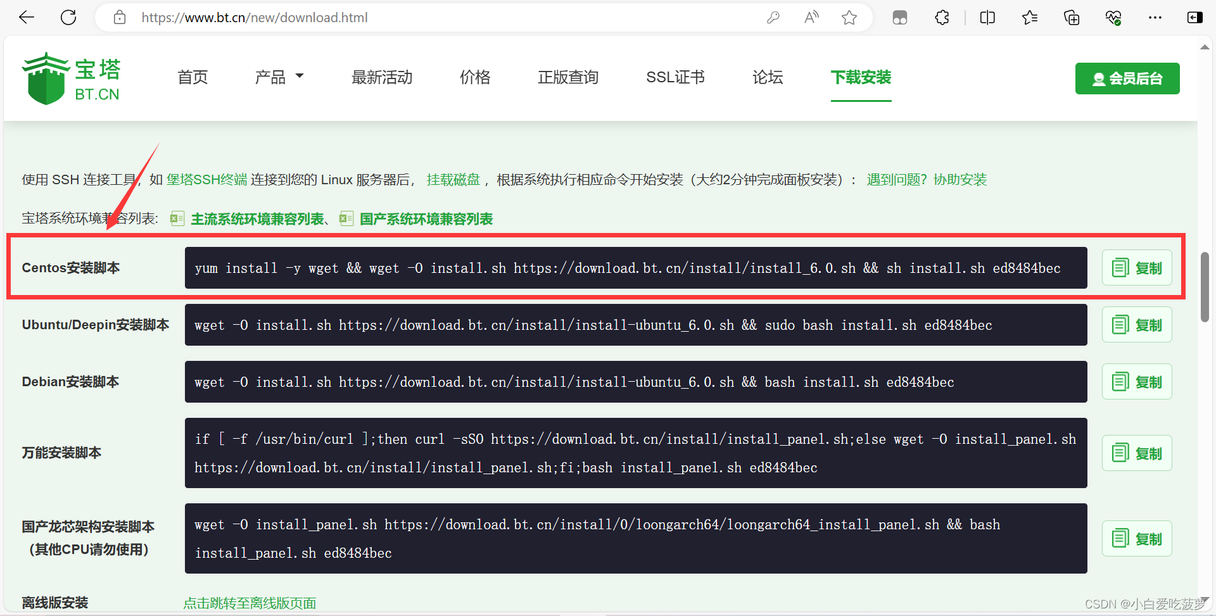Navigate to the 首页 menu item
Screen dimensions: 1216x616
pos(192,77)
